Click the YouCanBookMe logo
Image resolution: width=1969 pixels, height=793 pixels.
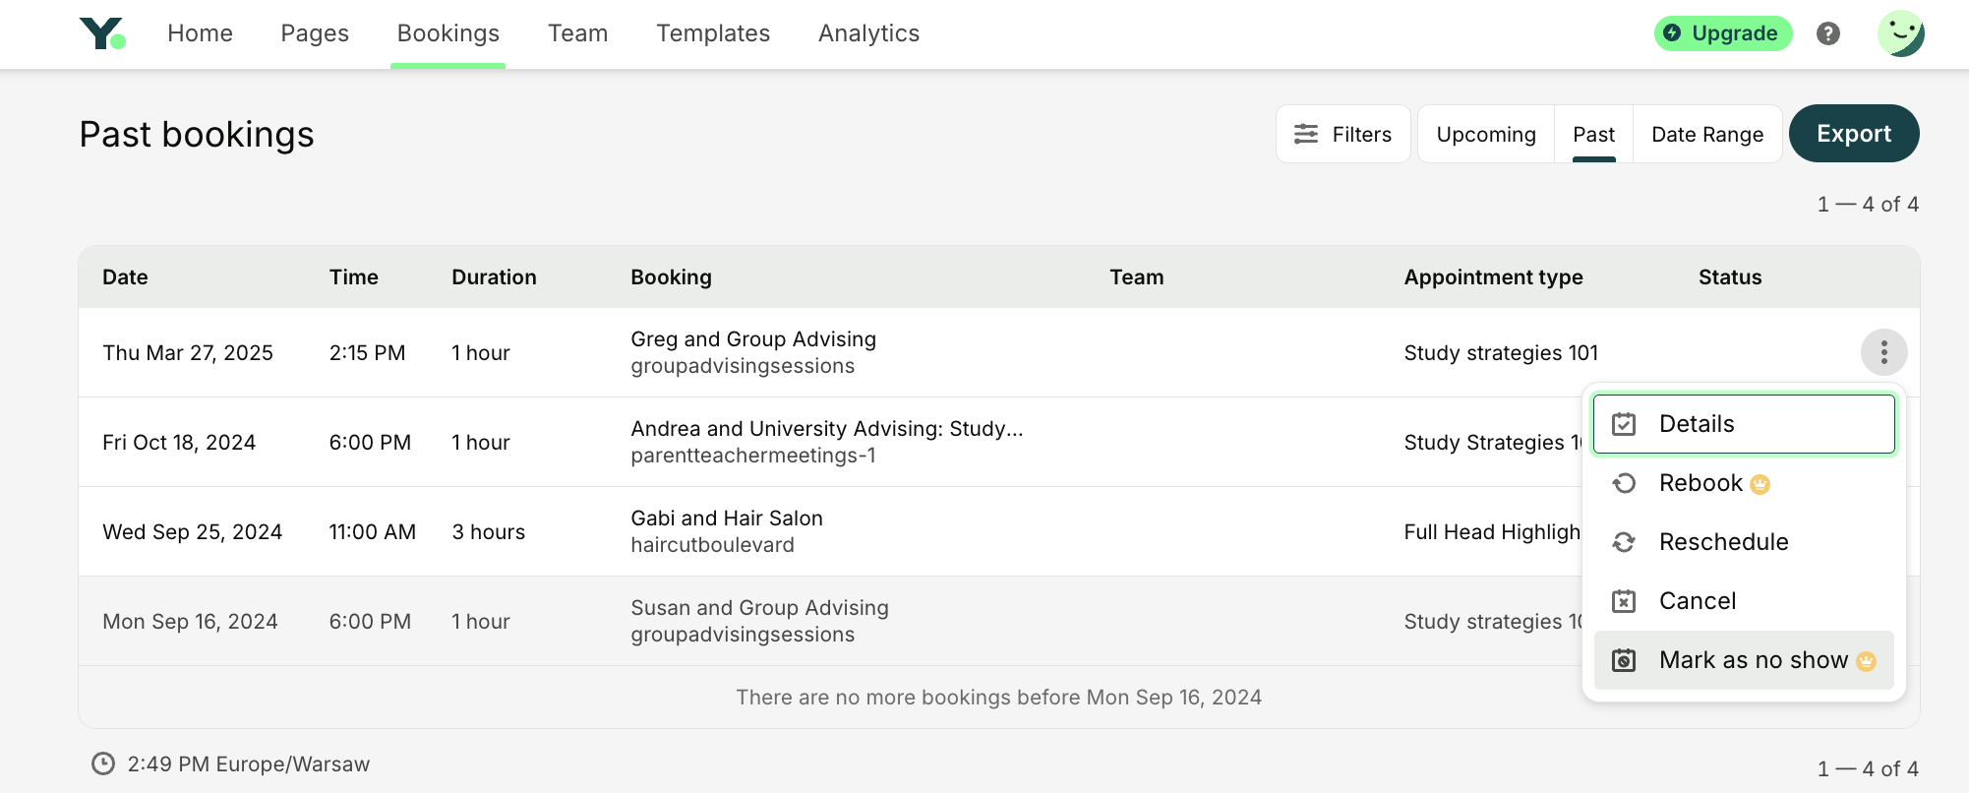(101, 32)
